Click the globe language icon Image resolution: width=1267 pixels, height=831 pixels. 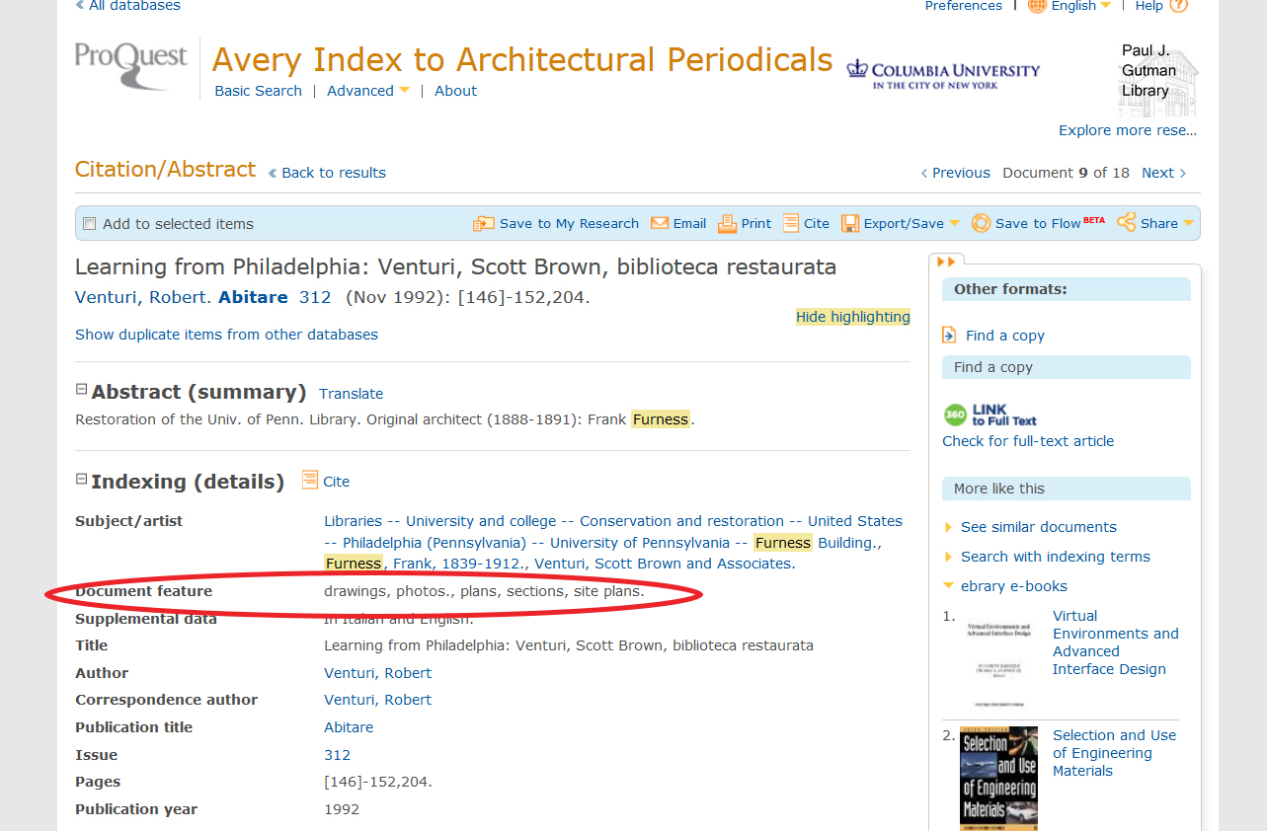[1037, 6]
